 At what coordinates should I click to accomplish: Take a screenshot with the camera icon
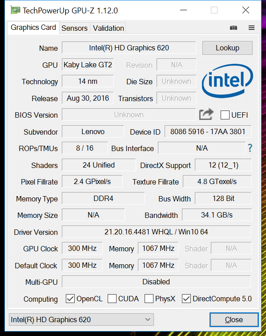point(233,28)
